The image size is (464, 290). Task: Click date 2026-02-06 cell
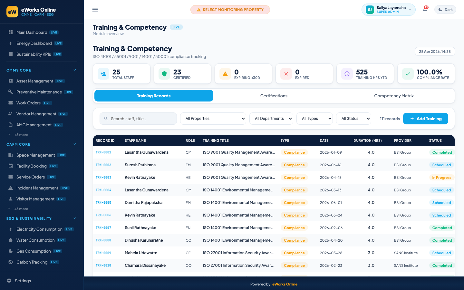[331, 228]
